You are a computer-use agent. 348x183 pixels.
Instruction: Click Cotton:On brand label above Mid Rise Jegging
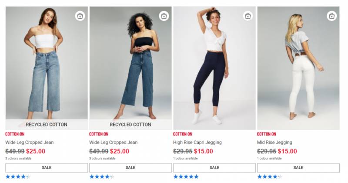point(266,134)
